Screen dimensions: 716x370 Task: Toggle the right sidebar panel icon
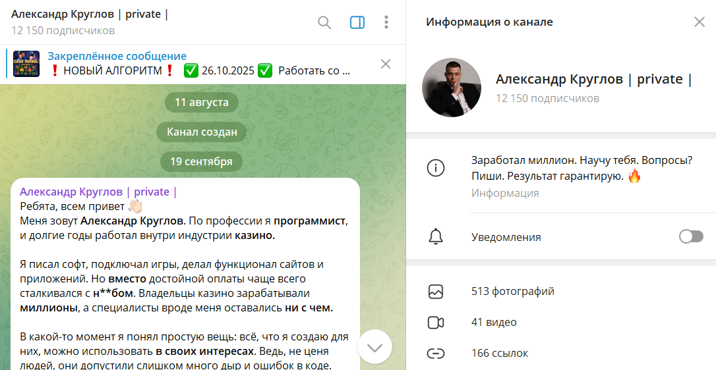[x=357, y=22]
